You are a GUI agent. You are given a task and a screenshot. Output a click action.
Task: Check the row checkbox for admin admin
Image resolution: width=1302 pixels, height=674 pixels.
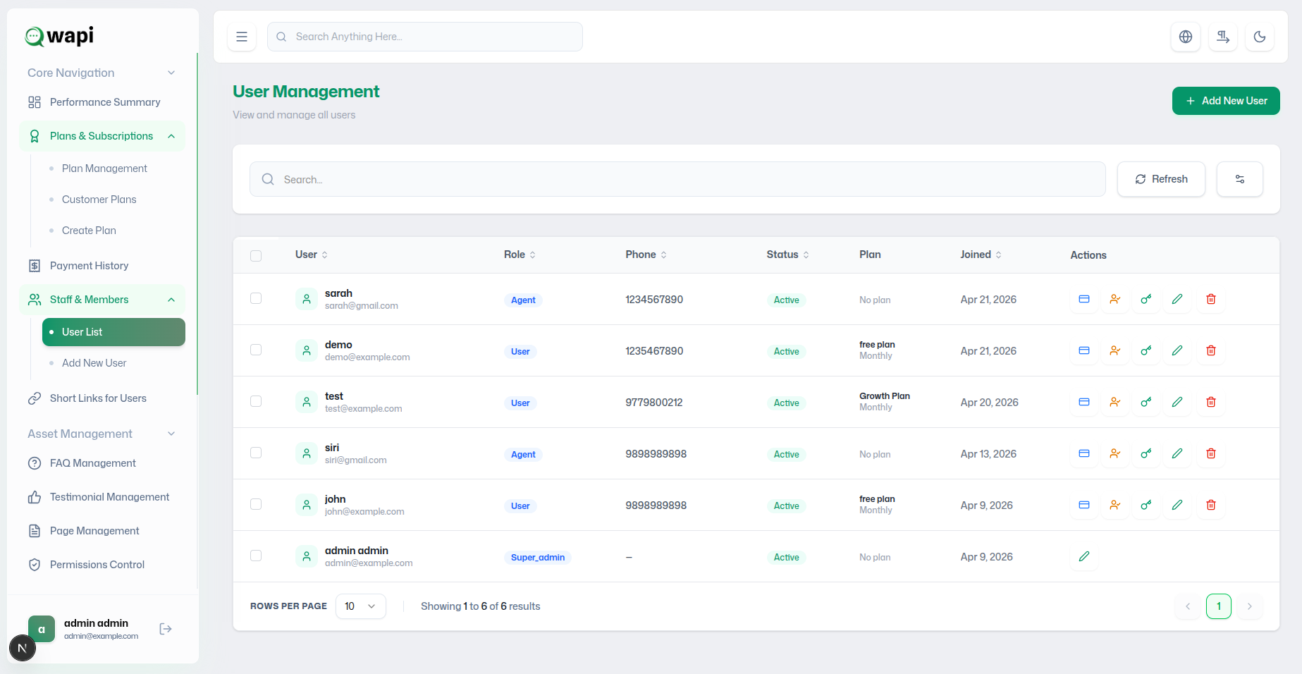256,556
